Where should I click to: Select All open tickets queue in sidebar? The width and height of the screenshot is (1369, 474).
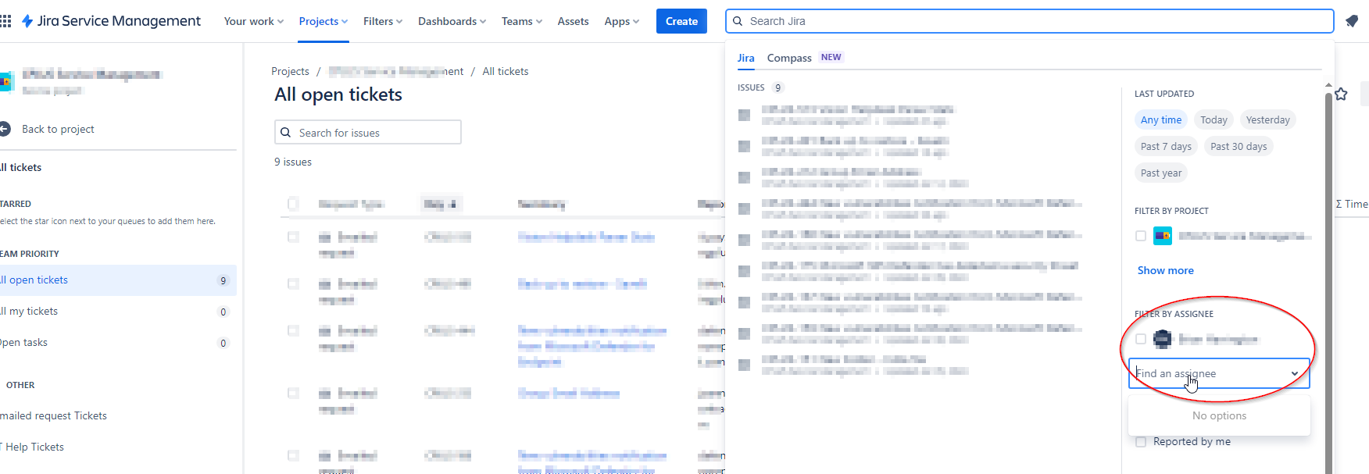pos(117,280)
